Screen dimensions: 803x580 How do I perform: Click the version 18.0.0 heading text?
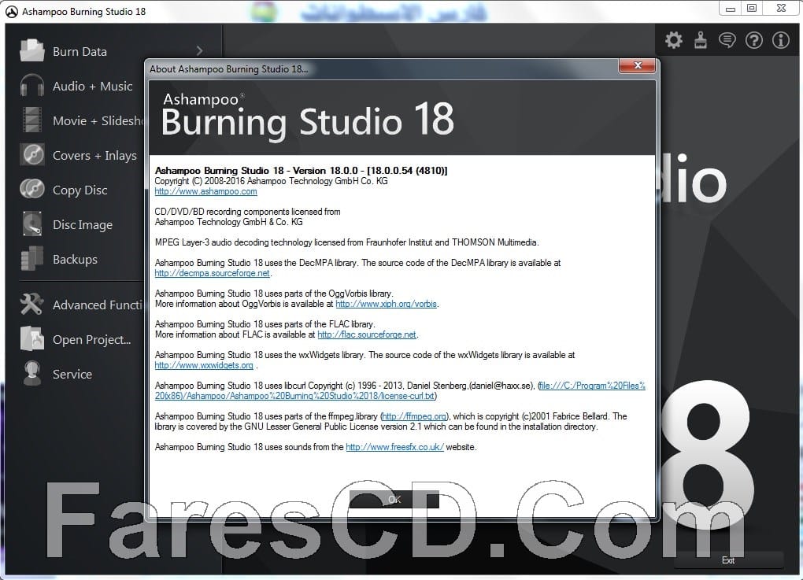[301, 171]
